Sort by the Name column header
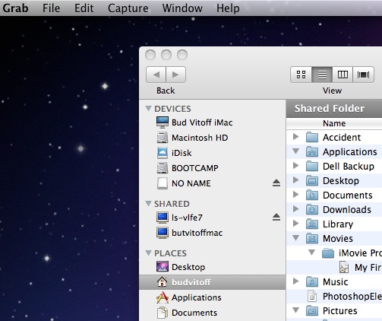This screenshot has width=382, height=321. click(334, 123)
